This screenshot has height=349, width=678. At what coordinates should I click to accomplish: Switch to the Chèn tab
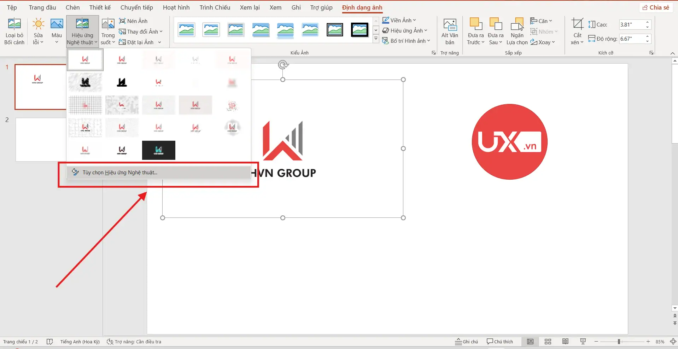[x=73, y=7]
